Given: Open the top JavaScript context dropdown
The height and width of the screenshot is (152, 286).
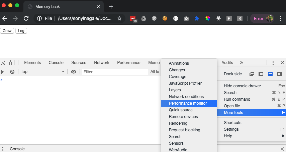Looking at the screenshot, I should click(42, 72).
